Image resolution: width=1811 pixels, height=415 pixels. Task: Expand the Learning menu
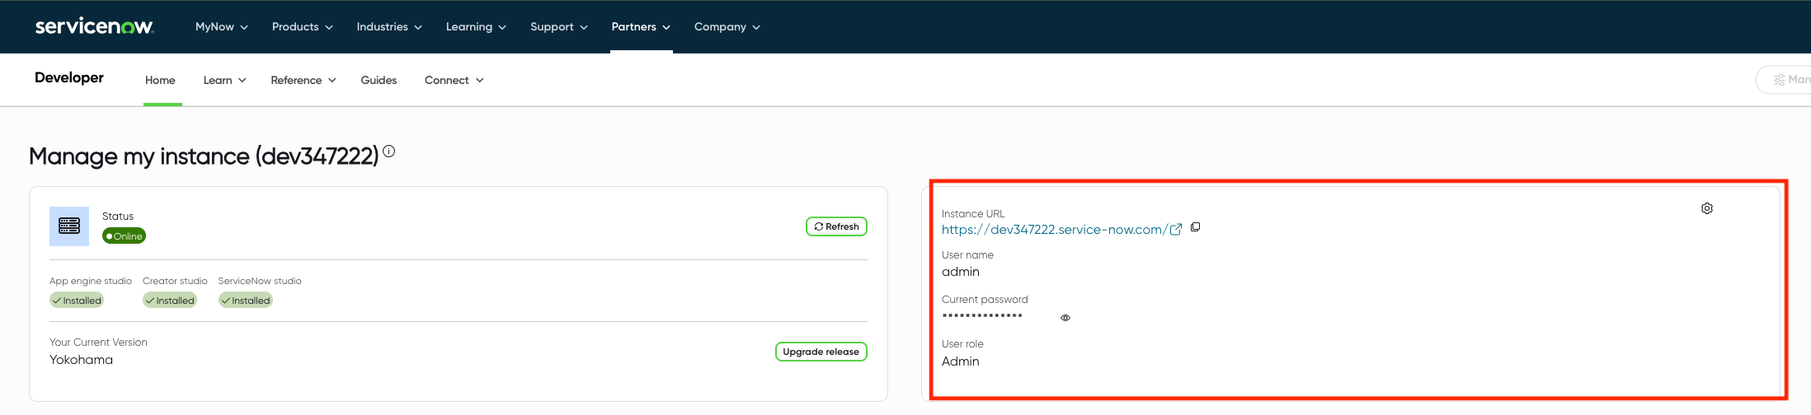tap(476, 26)
